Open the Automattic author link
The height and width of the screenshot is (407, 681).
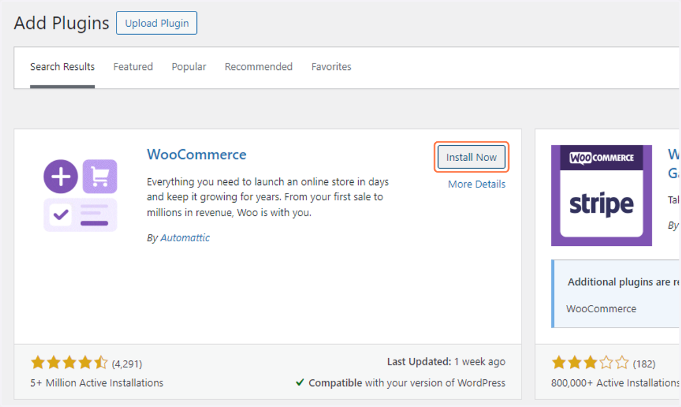(185, 238)
